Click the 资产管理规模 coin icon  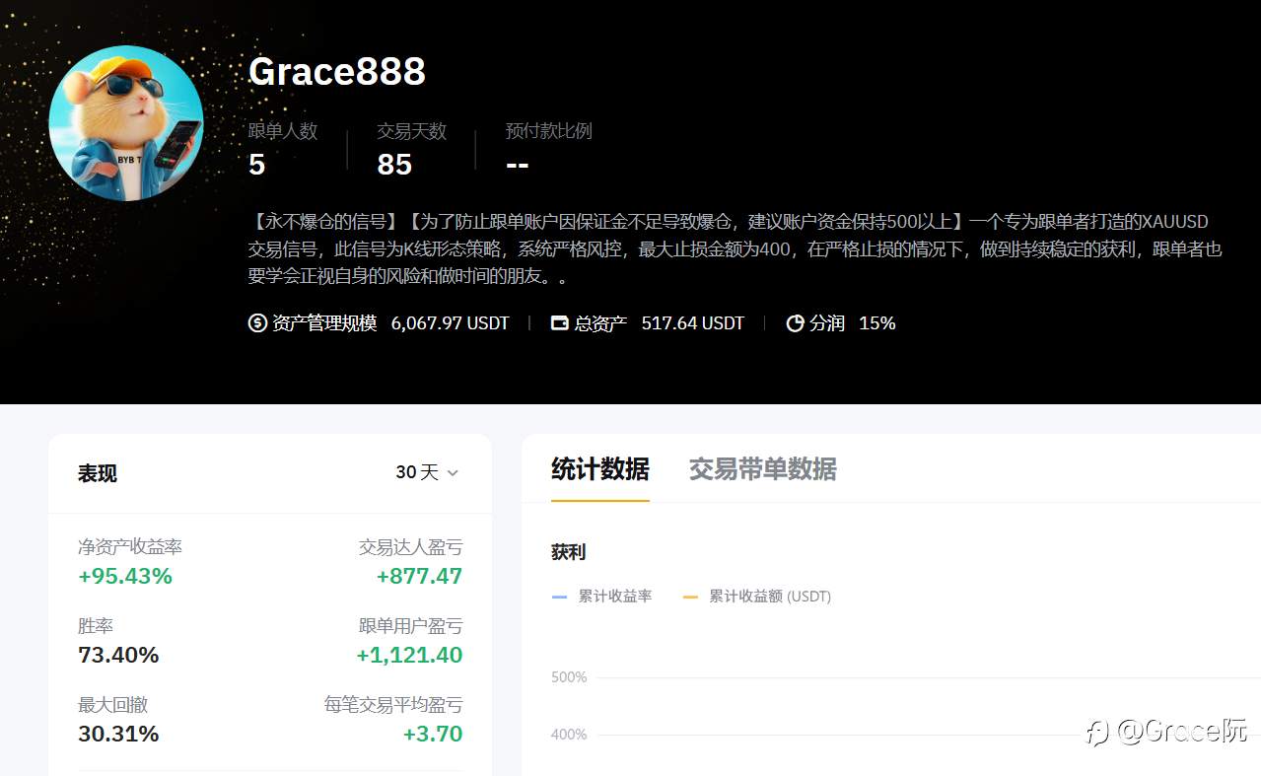(x=257, y=322)
